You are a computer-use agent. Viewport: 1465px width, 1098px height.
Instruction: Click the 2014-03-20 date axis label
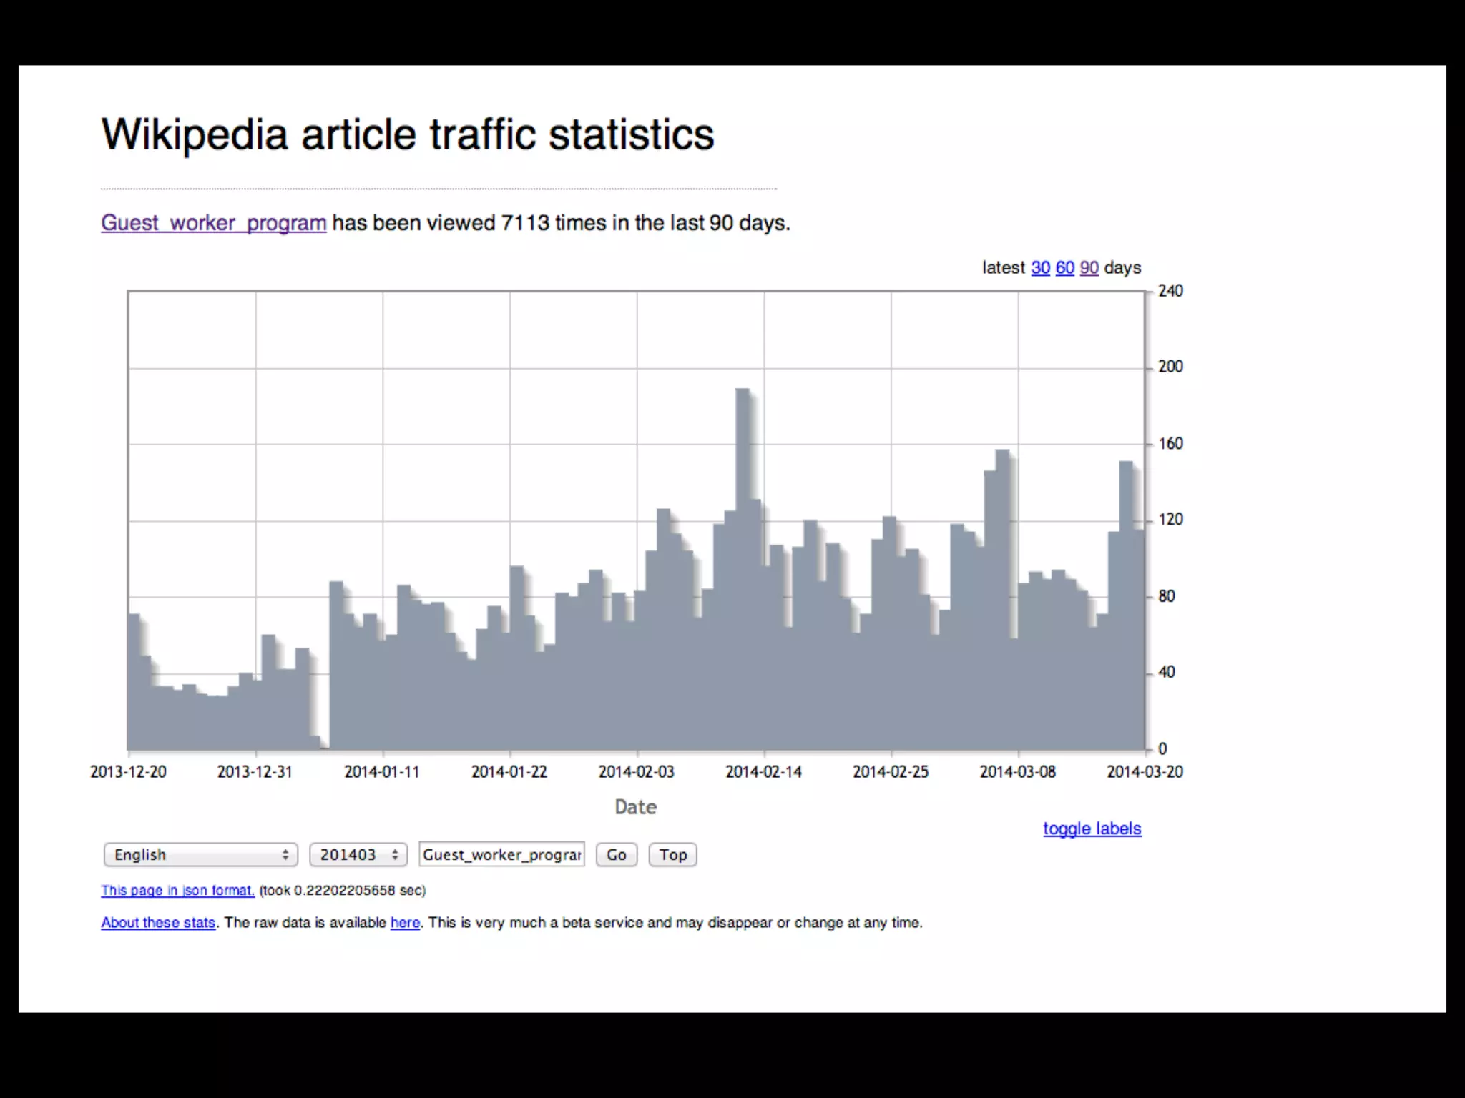1145,772
